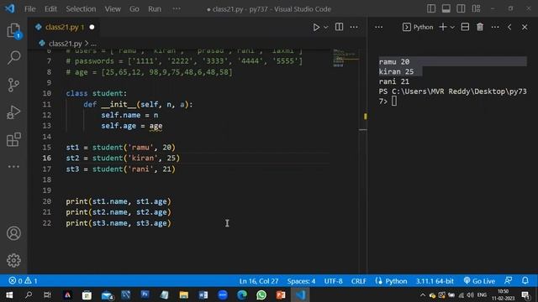Open the View menu
Viewport: 538px width, 302px height.
113,9
